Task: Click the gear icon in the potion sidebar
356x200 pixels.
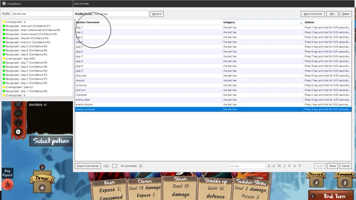Action: [x=18, y=131]
